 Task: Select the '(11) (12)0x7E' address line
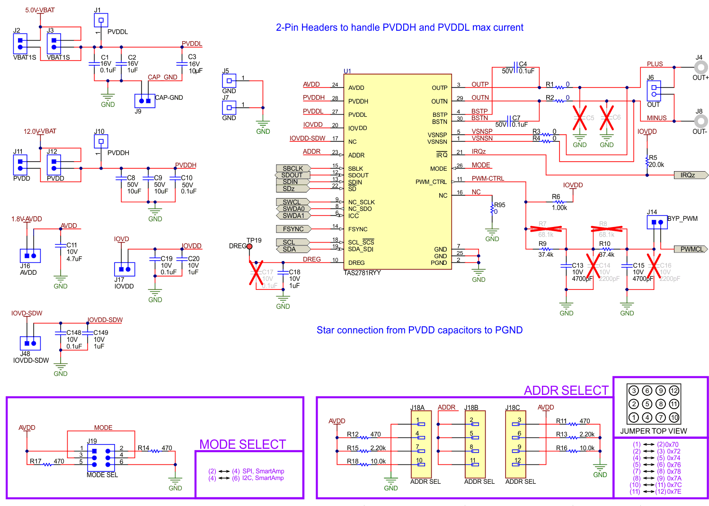(656, 491)
